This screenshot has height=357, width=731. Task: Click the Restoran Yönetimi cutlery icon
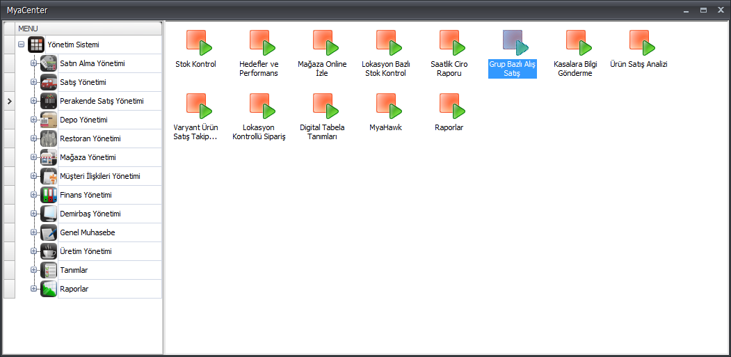coord(49,138)
